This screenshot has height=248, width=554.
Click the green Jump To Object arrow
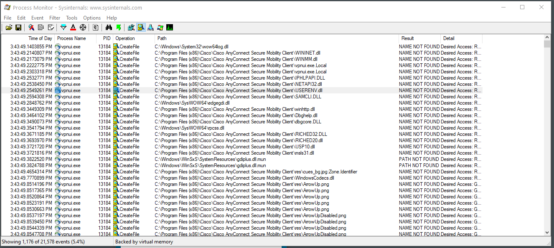(x=119, y=28)
